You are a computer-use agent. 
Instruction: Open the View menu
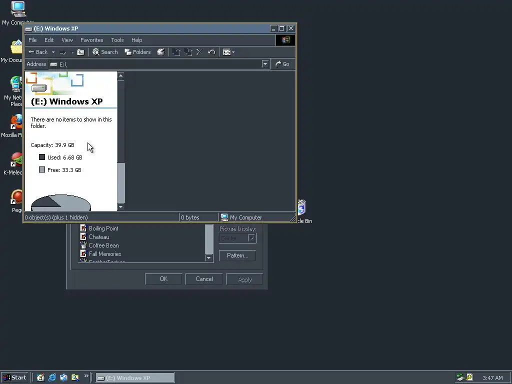click(x=67, y=40)
